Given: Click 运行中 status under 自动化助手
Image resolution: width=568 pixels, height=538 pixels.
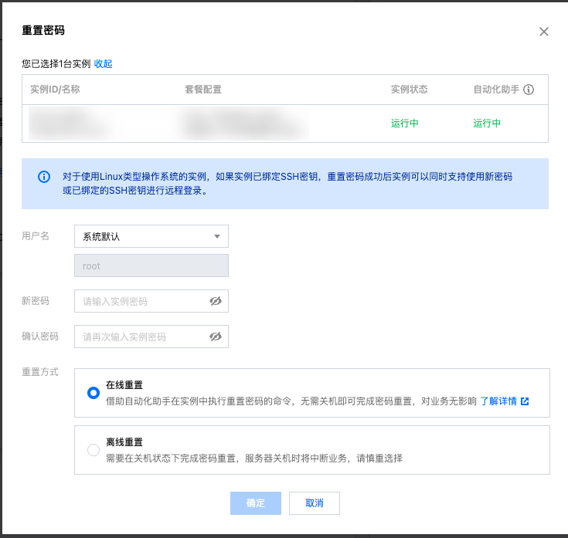Looking at the screenshot, I should tap(487, 124).
